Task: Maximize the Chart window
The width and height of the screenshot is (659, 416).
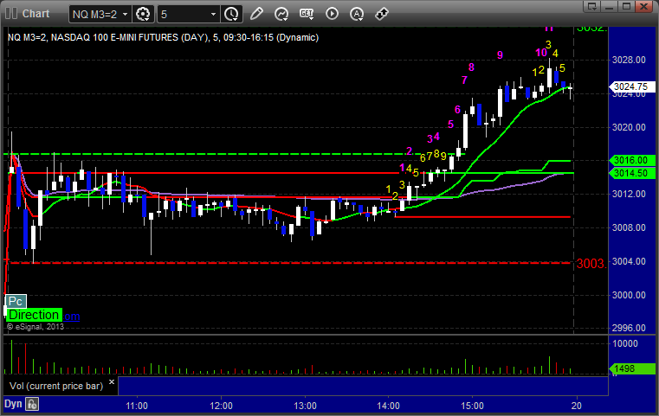Action: pyautogui.click(x=627, y=6)
